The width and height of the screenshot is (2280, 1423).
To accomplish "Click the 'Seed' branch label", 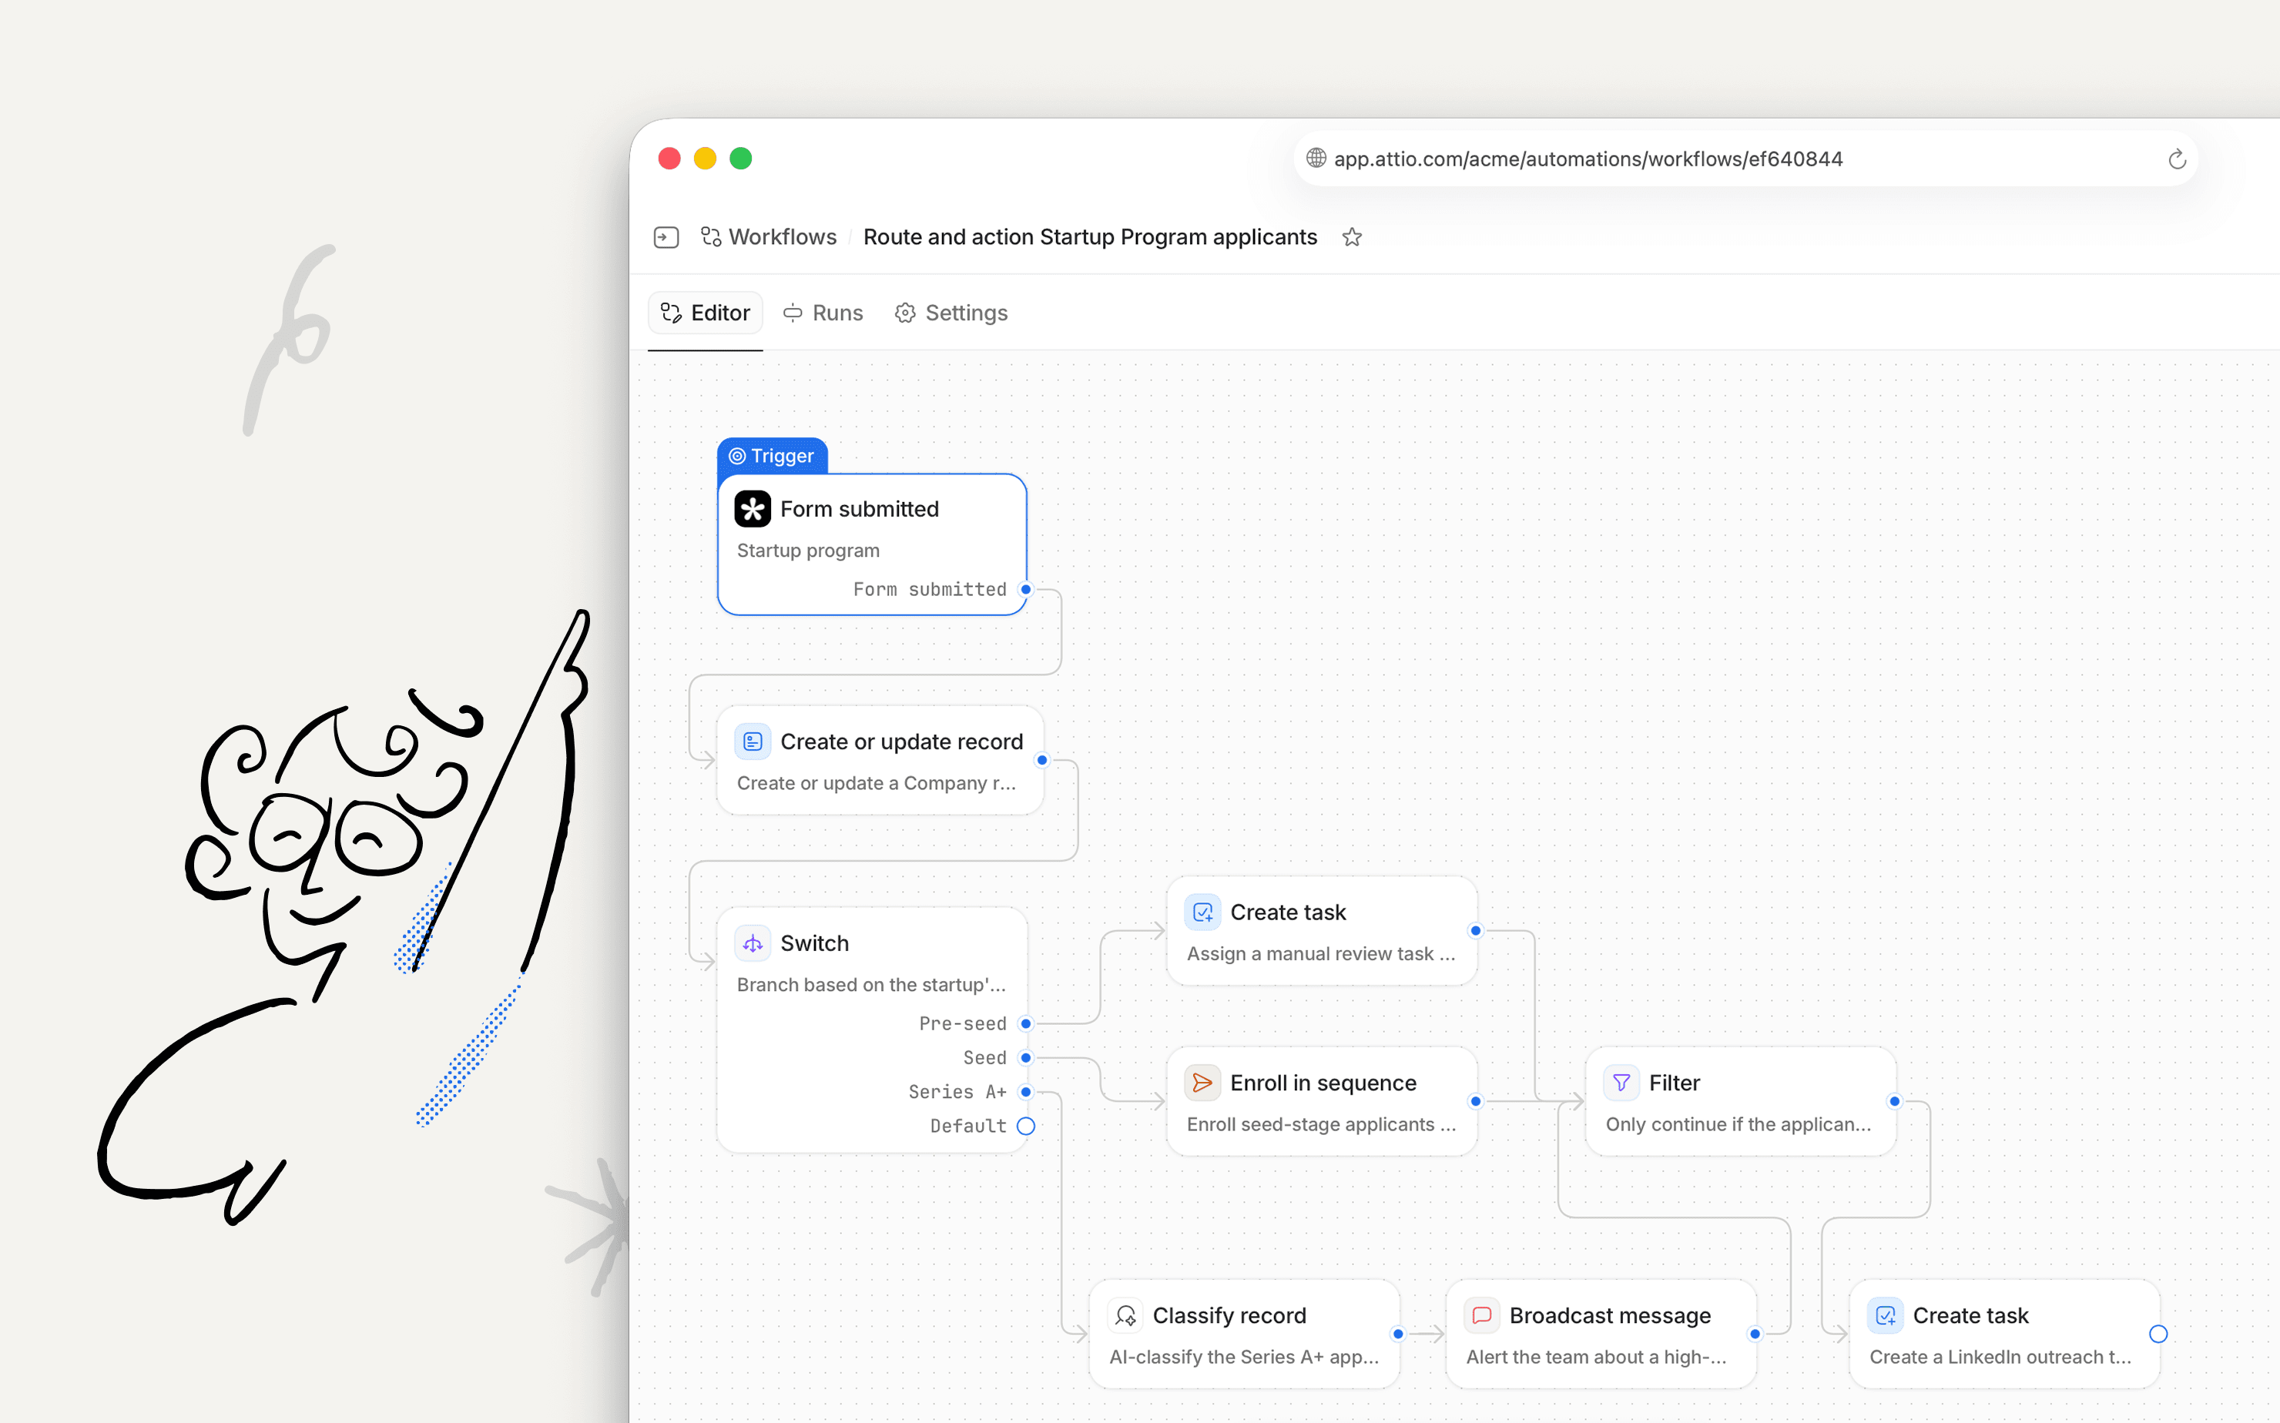I will pos(984,1058).
